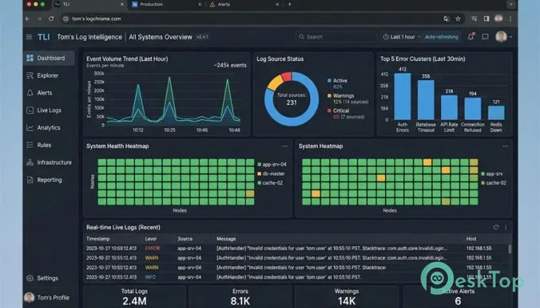
Task: Reload the browser page
Action: [52, 18]
